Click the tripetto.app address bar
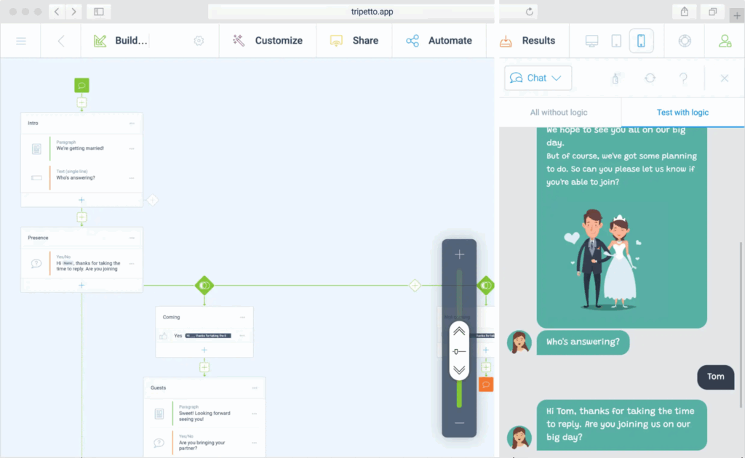This screenshot has width=745, height=458. click(371, 12)
